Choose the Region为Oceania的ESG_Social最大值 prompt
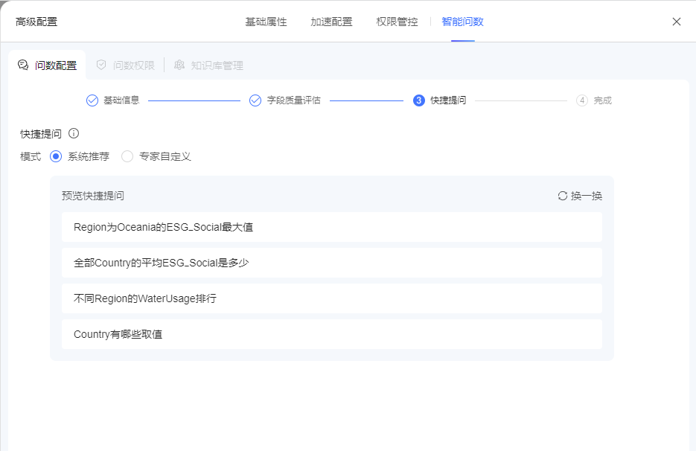This screenshot has width=696, height=451. (x=332, y=227)
